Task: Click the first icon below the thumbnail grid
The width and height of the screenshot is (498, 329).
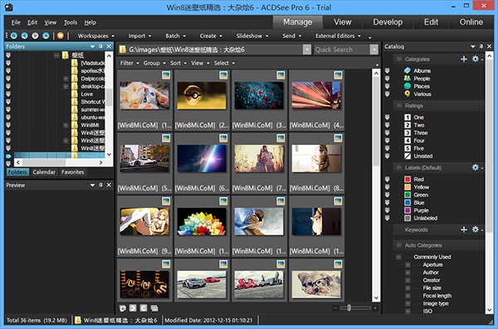Action: (x=123, y=307)
